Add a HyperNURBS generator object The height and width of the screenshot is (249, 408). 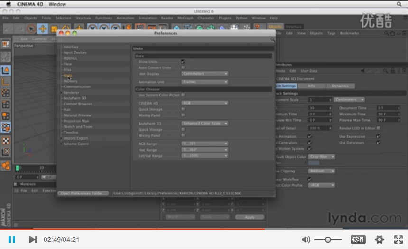tap(200, 28)
